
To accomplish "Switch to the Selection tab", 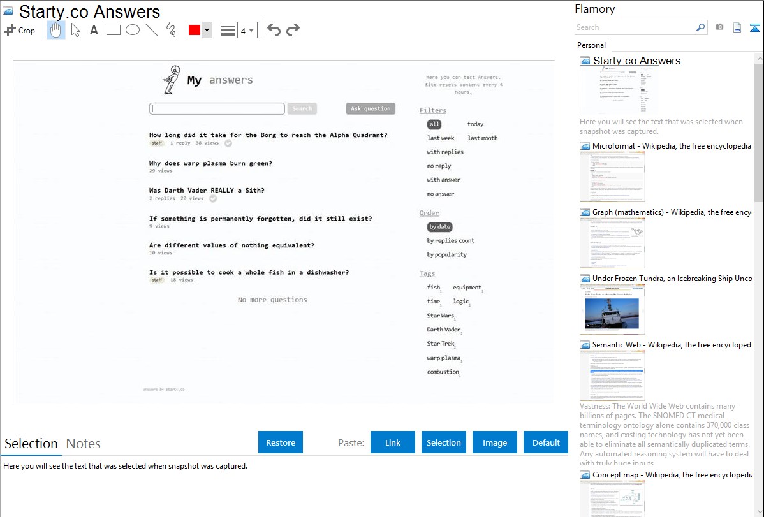I will (x=31, y=444).
